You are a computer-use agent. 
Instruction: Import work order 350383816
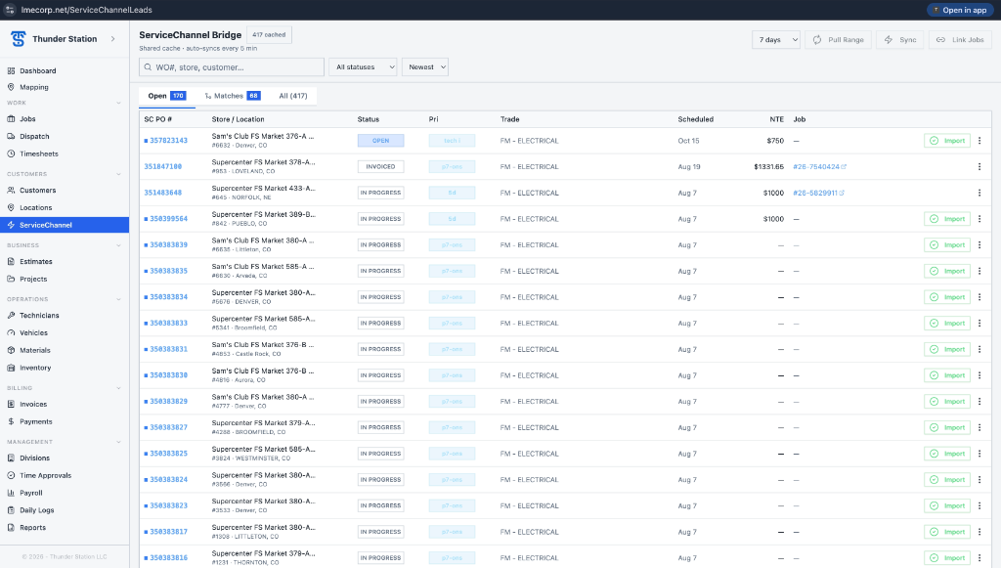pyautogui.click(x=946, y=558)
